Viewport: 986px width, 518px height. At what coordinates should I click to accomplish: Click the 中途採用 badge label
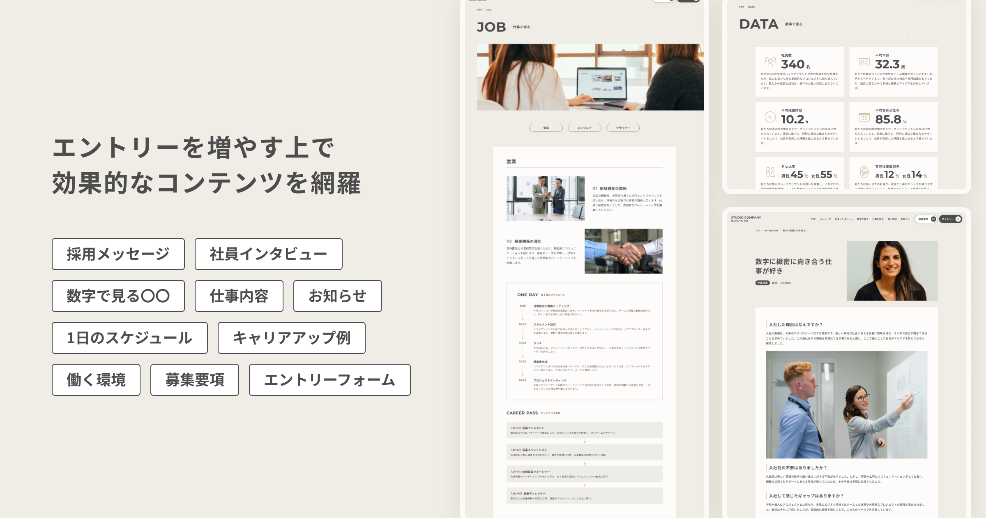[x=762, y=283]
